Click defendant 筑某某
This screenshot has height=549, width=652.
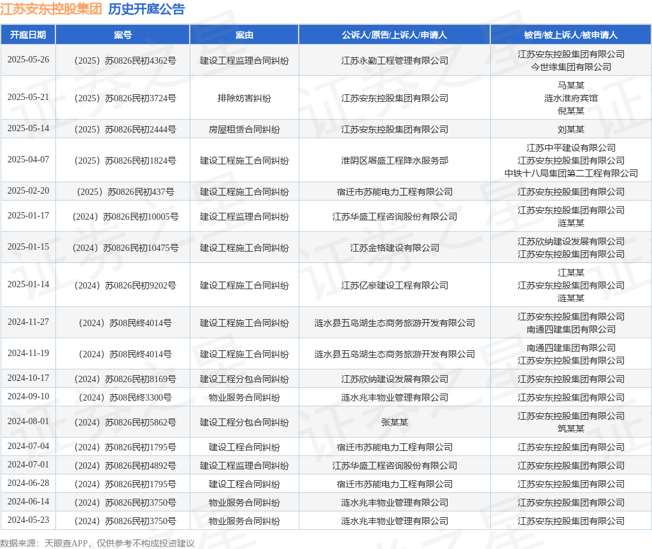[571, 429]
